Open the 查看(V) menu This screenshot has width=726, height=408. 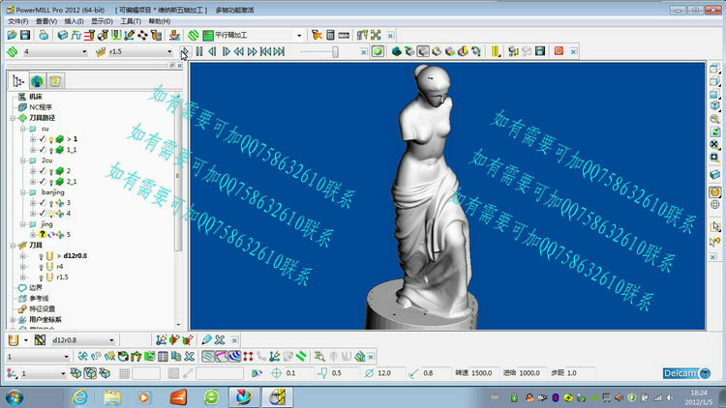pyautogui.click(x=46, y=21)
